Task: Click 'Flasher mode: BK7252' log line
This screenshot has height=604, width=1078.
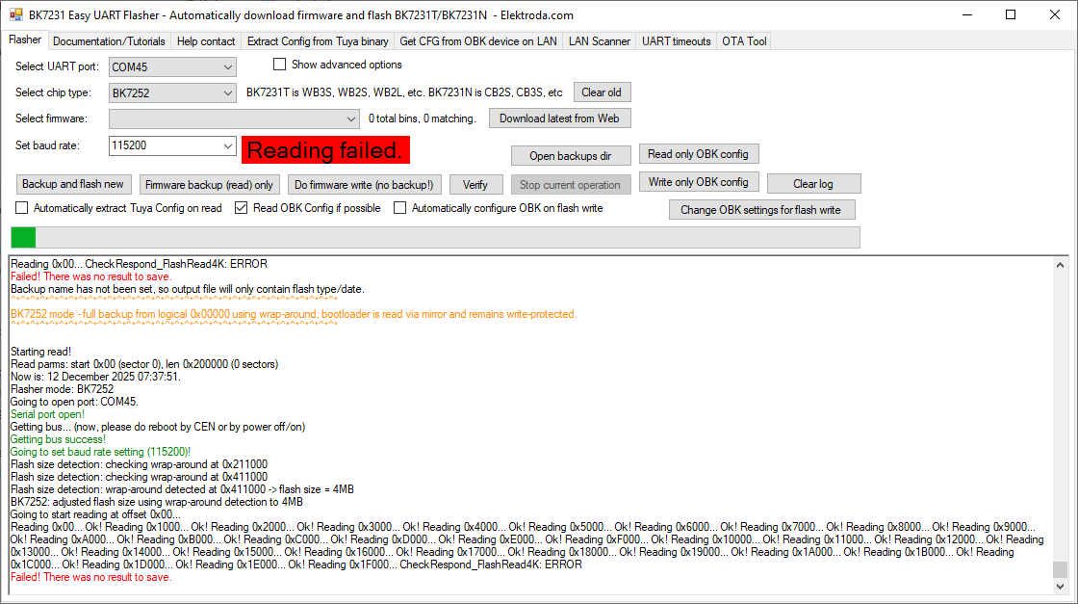Action: coord(62,388)
